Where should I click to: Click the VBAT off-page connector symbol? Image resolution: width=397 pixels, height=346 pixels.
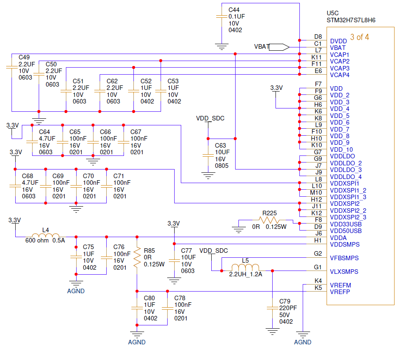(279, 47)
